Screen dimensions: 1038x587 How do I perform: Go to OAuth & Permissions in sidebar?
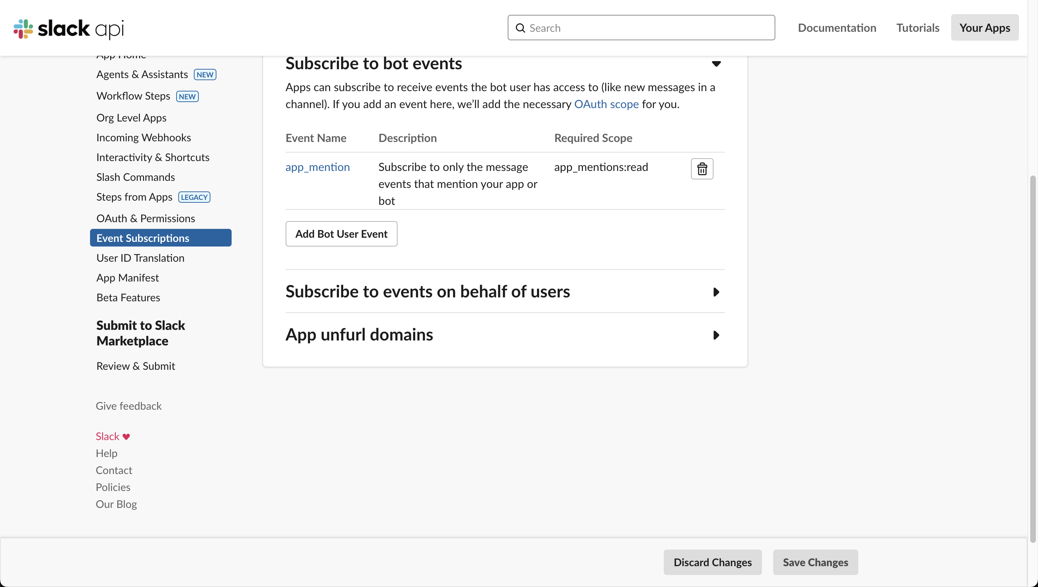145,218
